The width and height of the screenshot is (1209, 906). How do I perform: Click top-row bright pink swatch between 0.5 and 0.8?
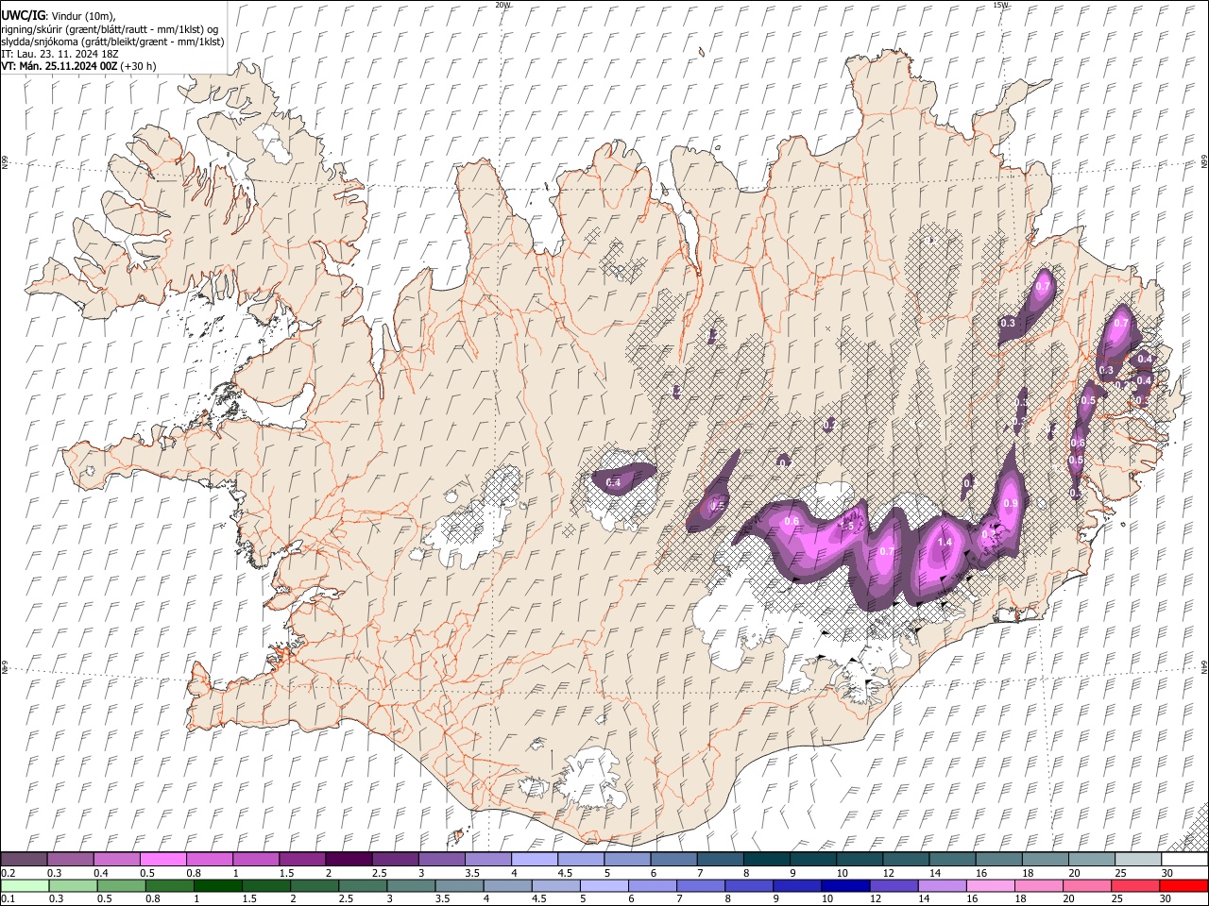[163, 860]
